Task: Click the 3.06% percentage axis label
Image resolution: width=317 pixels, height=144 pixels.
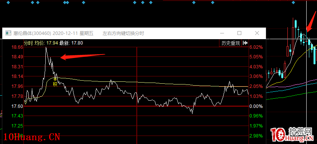Action: tap(256, 76)
